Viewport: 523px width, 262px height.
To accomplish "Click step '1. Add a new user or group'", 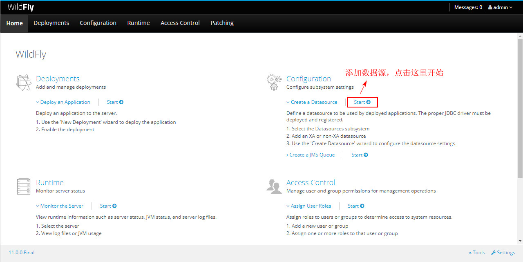I will pos(317,226).
